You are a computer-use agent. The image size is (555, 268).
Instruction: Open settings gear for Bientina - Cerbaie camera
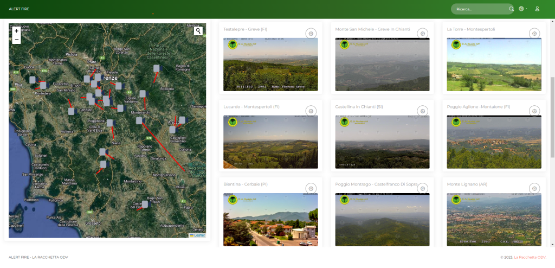[311, 189]
